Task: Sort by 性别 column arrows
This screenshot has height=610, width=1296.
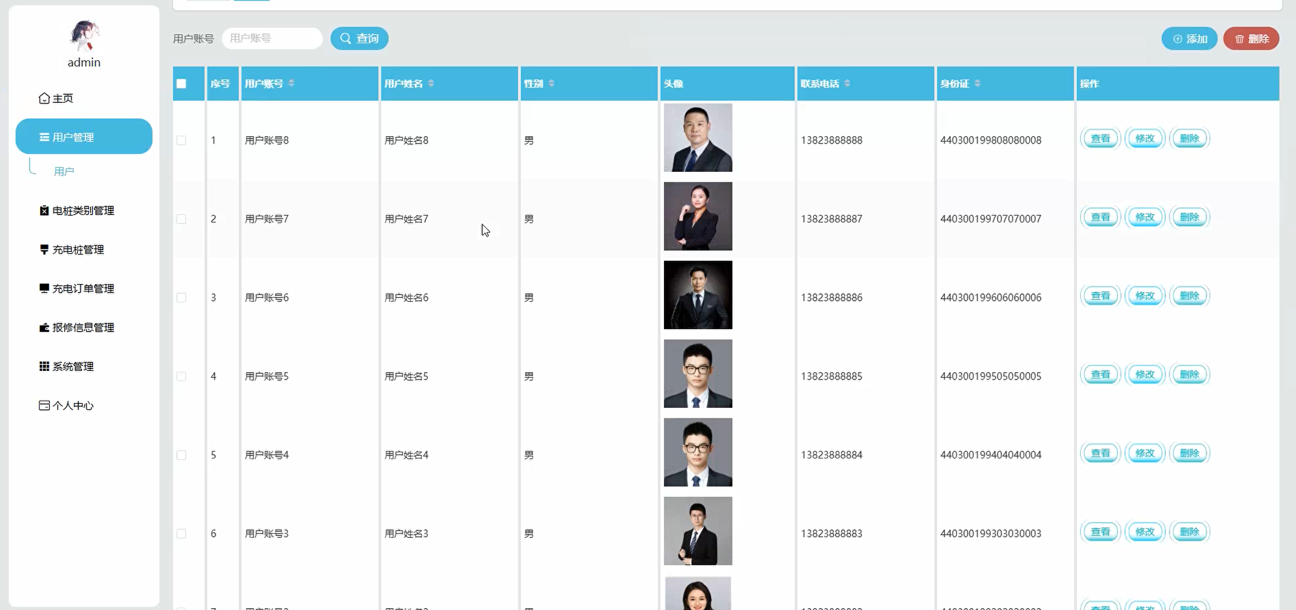Action: pyautogui.click(x=551, y=83)
